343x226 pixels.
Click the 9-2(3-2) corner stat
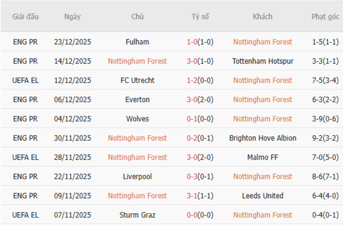tap(325, 138)
